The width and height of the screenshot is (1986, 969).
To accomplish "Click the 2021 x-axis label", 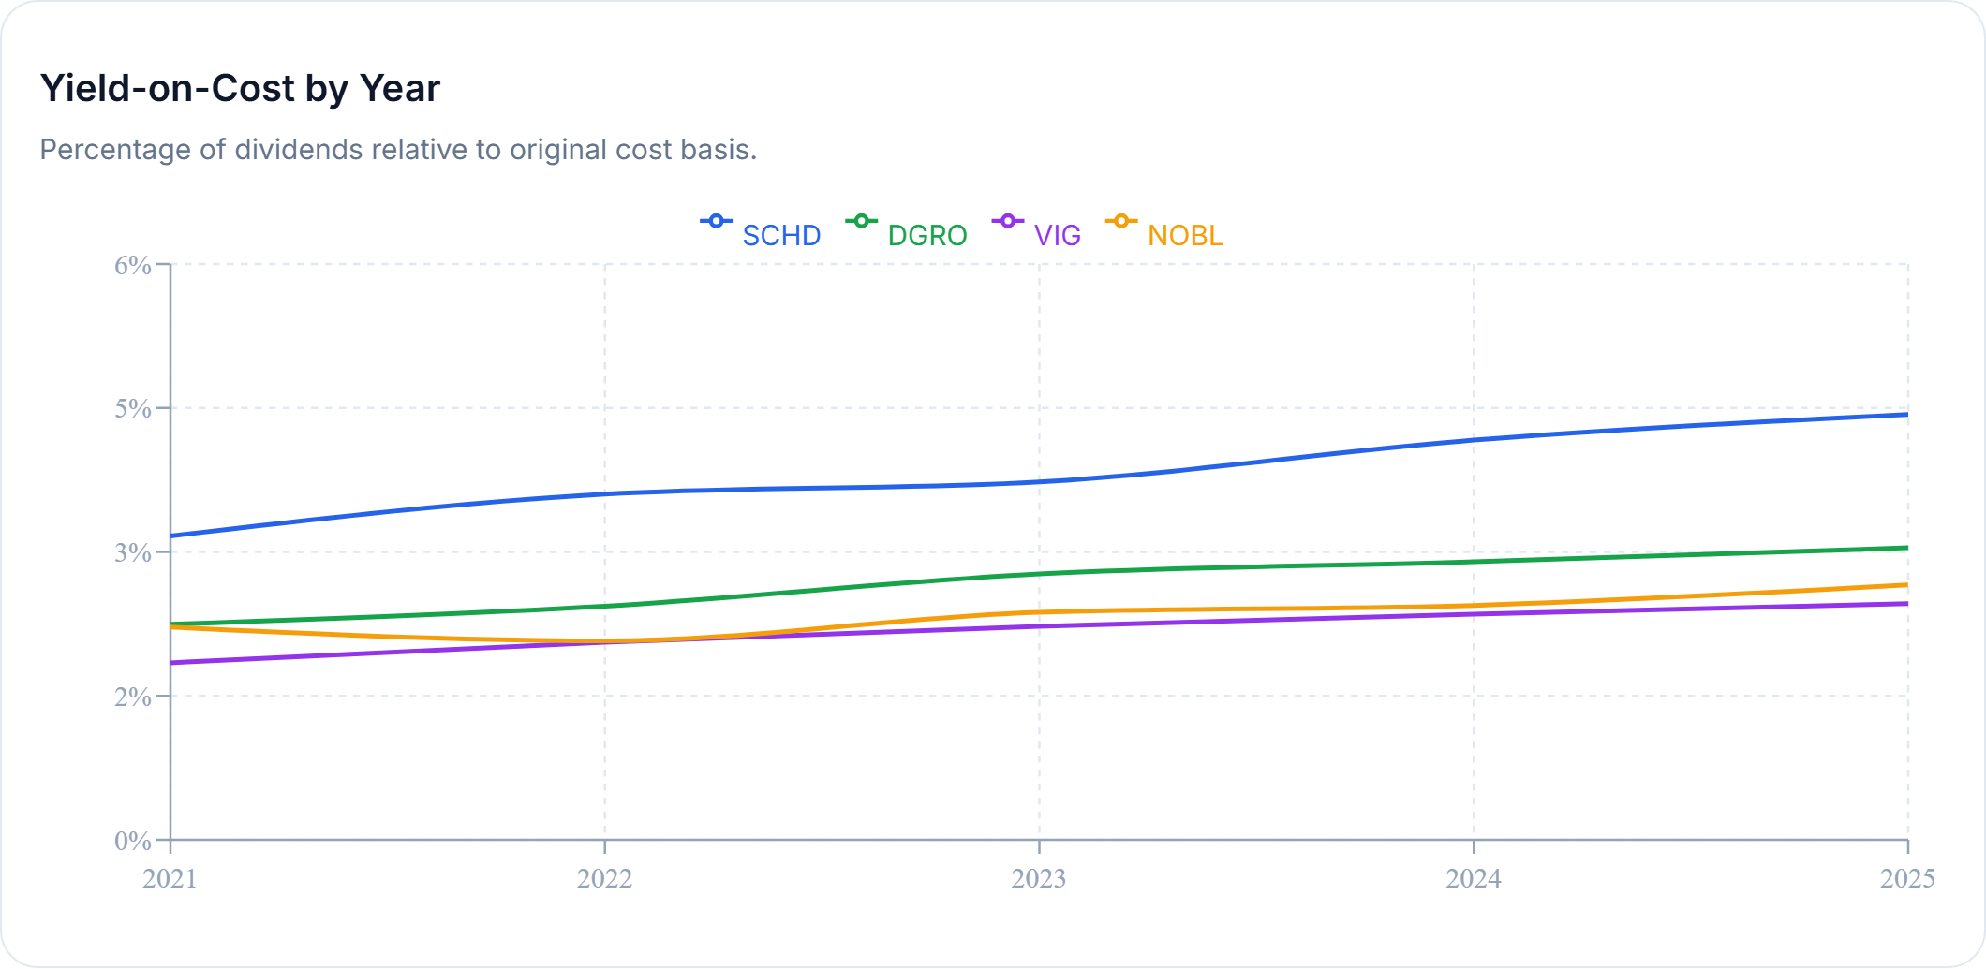I will (x=170, y=879).
